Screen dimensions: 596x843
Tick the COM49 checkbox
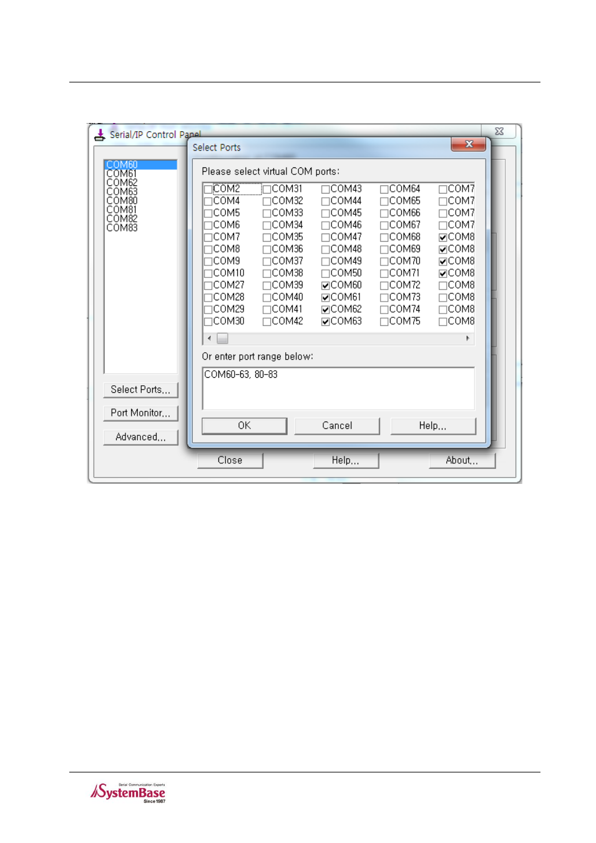[325, 262]
